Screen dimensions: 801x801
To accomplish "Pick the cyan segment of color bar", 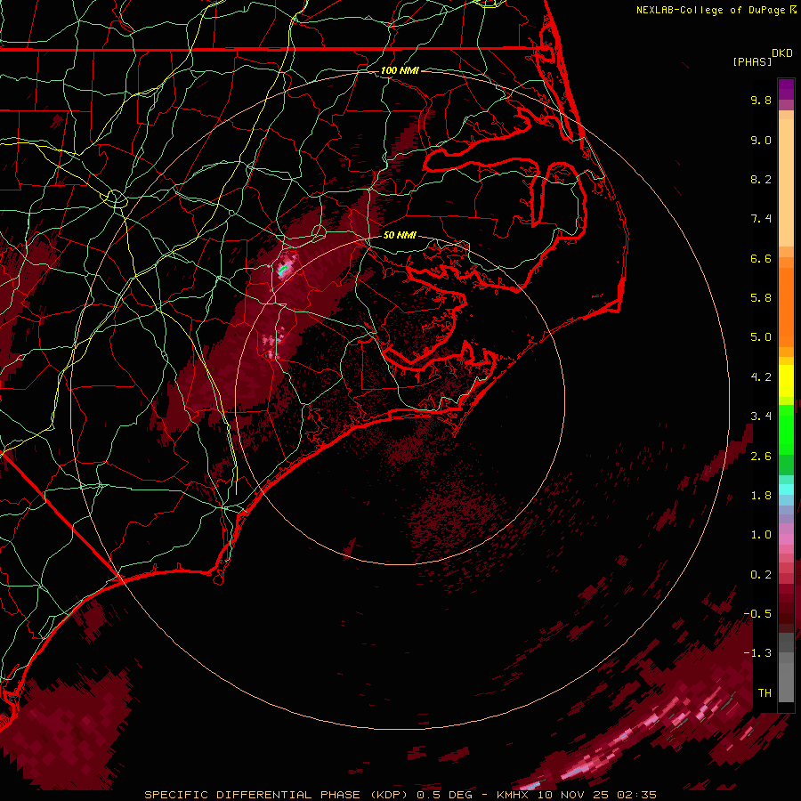I will click(x=786, y=489).
